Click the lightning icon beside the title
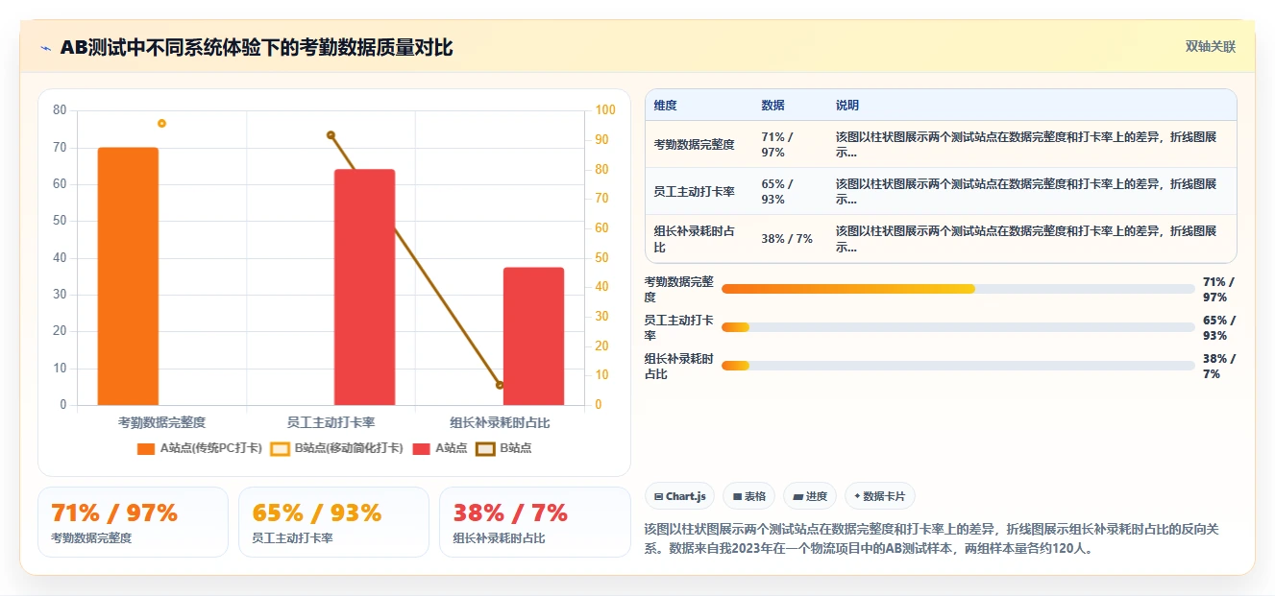The width and height of the screenshot is (1275, 596). 45,48
